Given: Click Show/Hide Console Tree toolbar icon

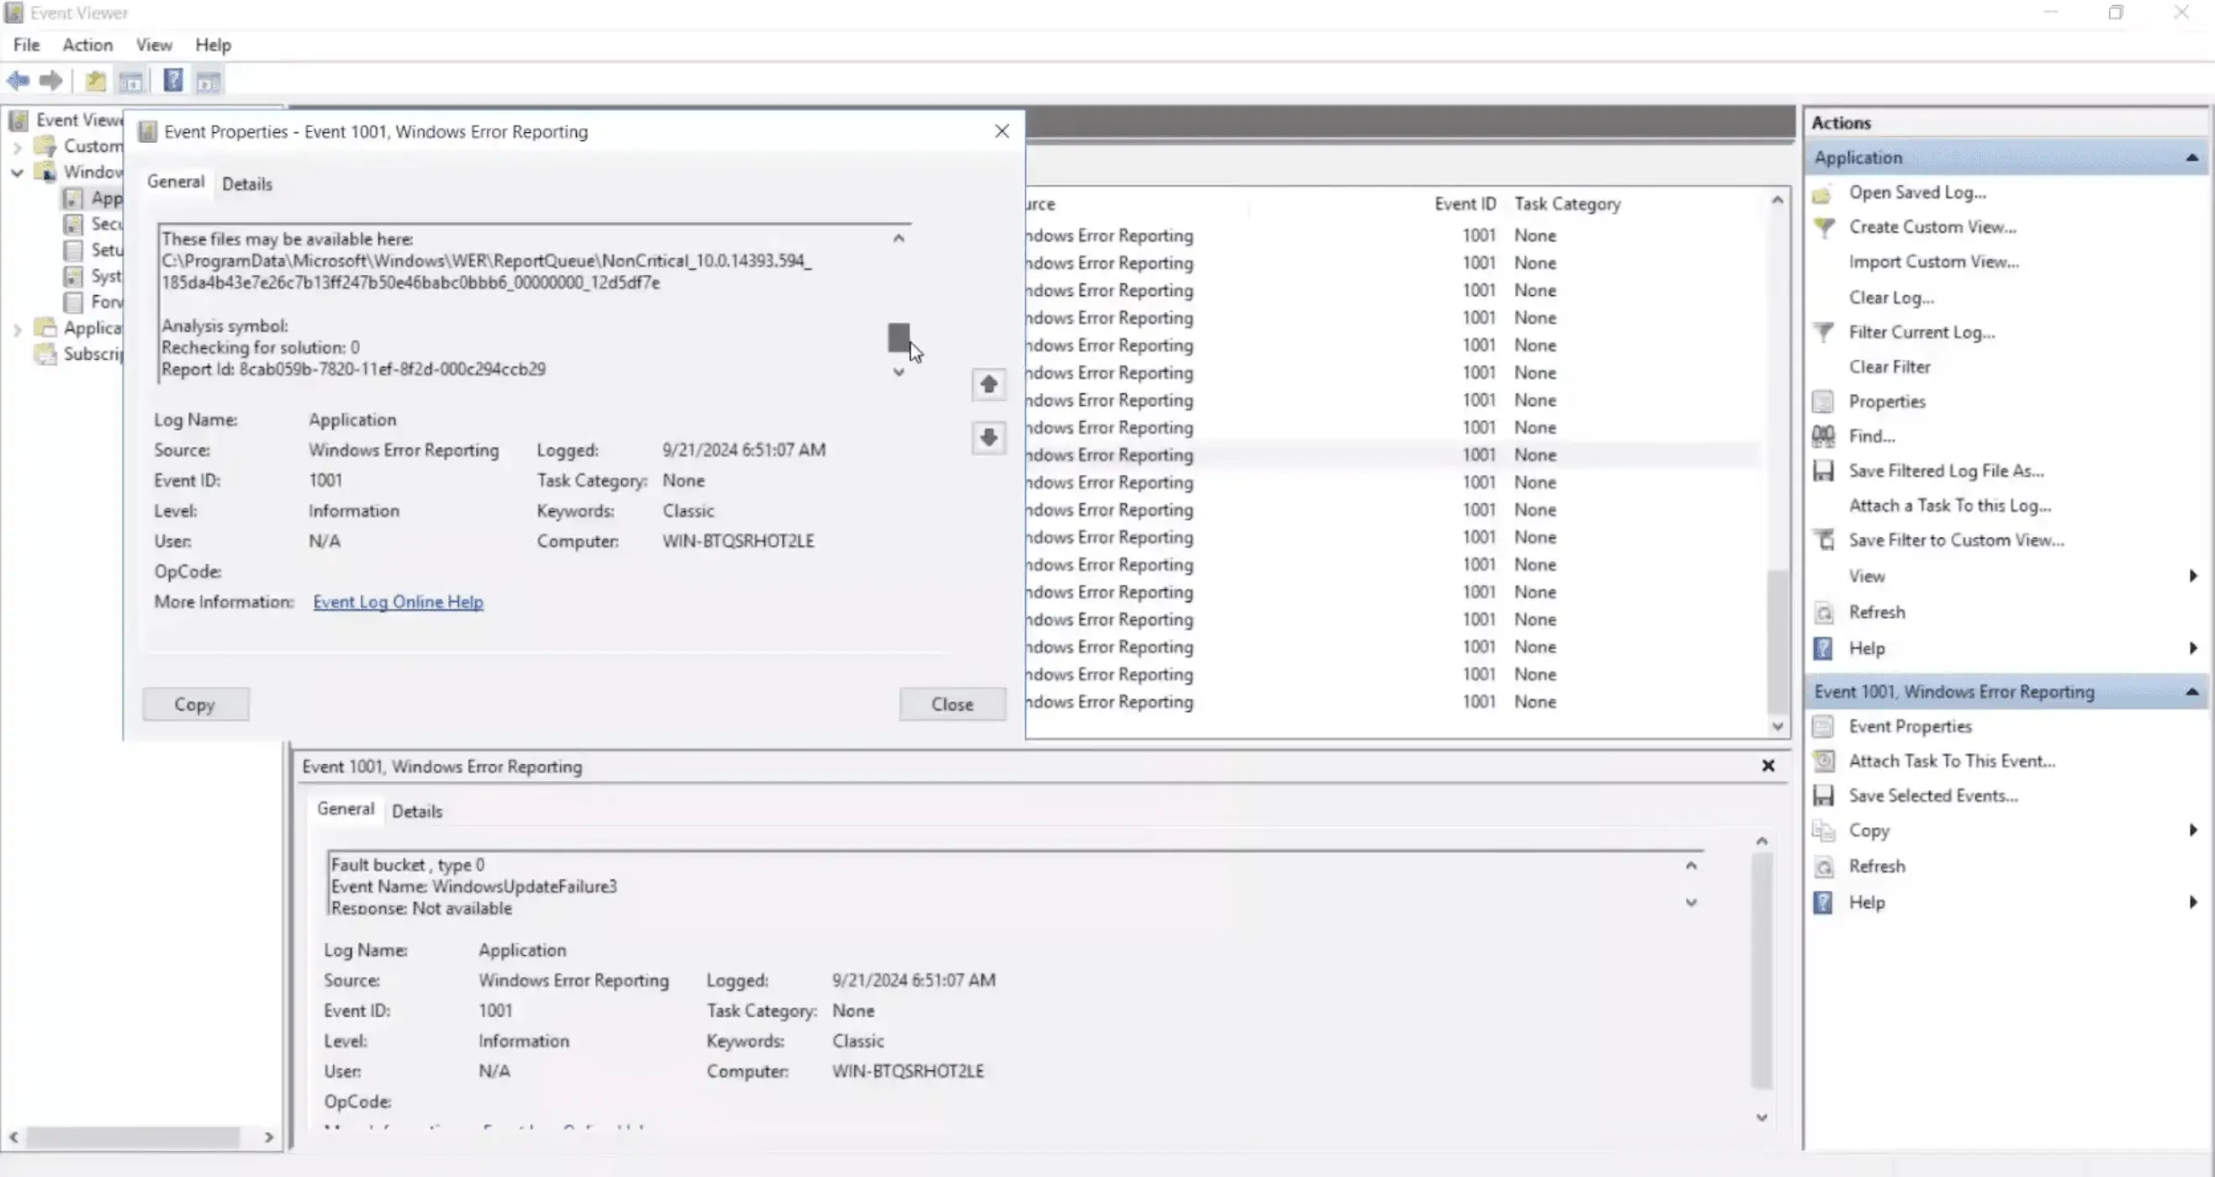Looking at the screenshot, I should point(130,82).
